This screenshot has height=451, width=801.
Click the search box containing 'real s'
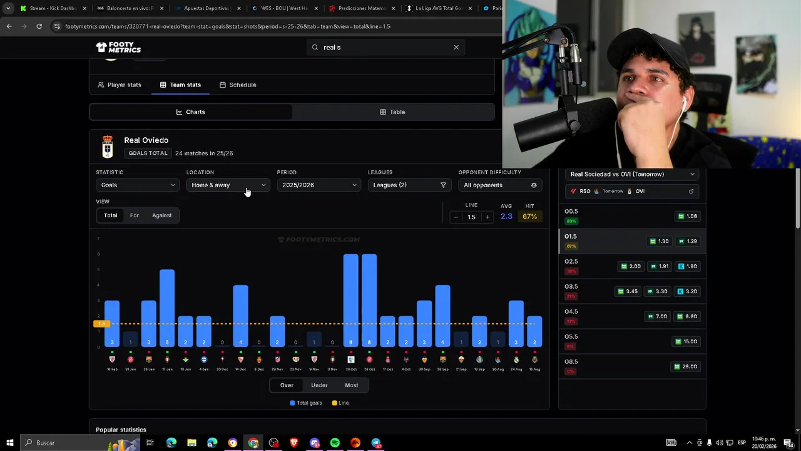tap(385, 47)
